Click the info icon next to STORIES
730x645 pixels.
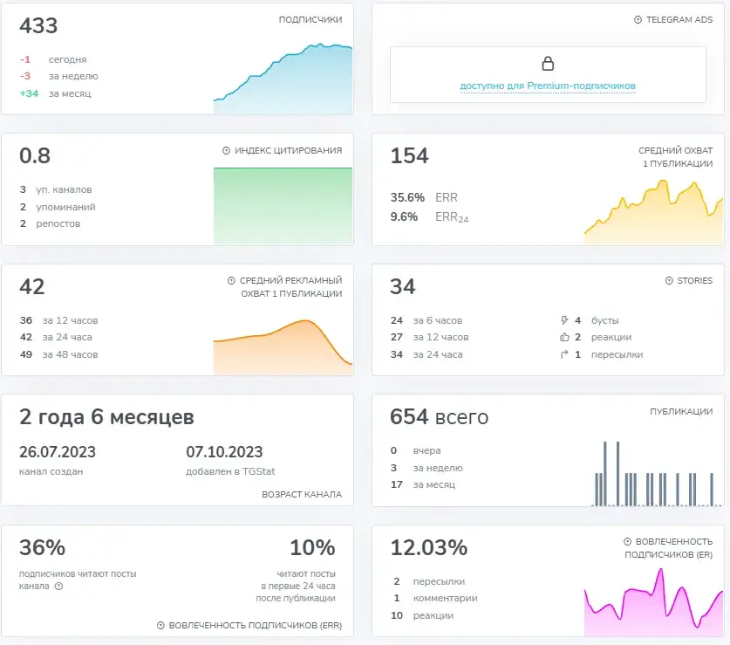click(x=669, y=280)
